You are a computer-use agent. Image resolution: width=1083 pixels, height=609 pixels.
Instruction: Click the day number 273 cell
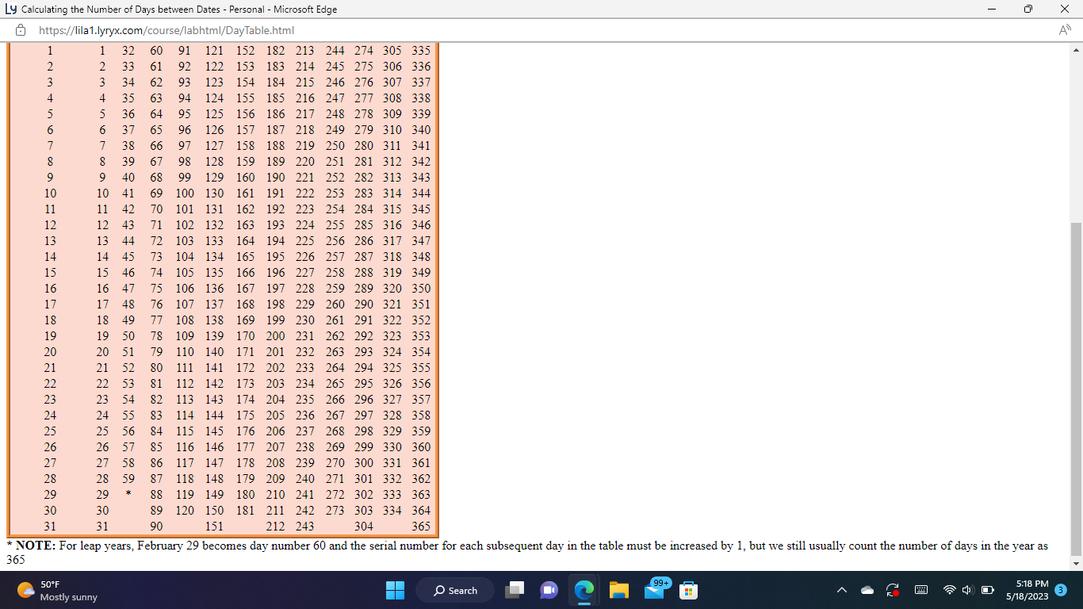335,511
